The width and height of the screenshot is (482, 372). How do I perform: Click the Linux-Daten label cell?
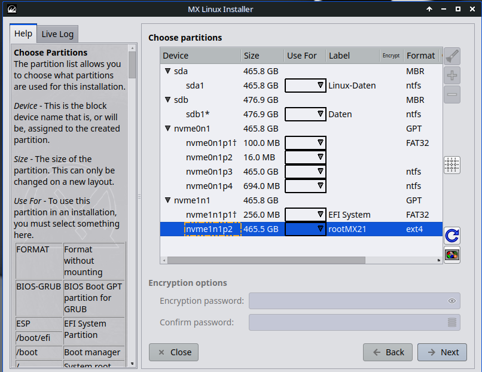(352, 86)
